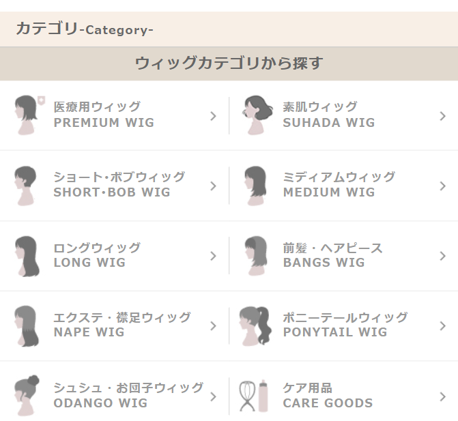Click the wig stand and bottle icon

tap(253, 396)
